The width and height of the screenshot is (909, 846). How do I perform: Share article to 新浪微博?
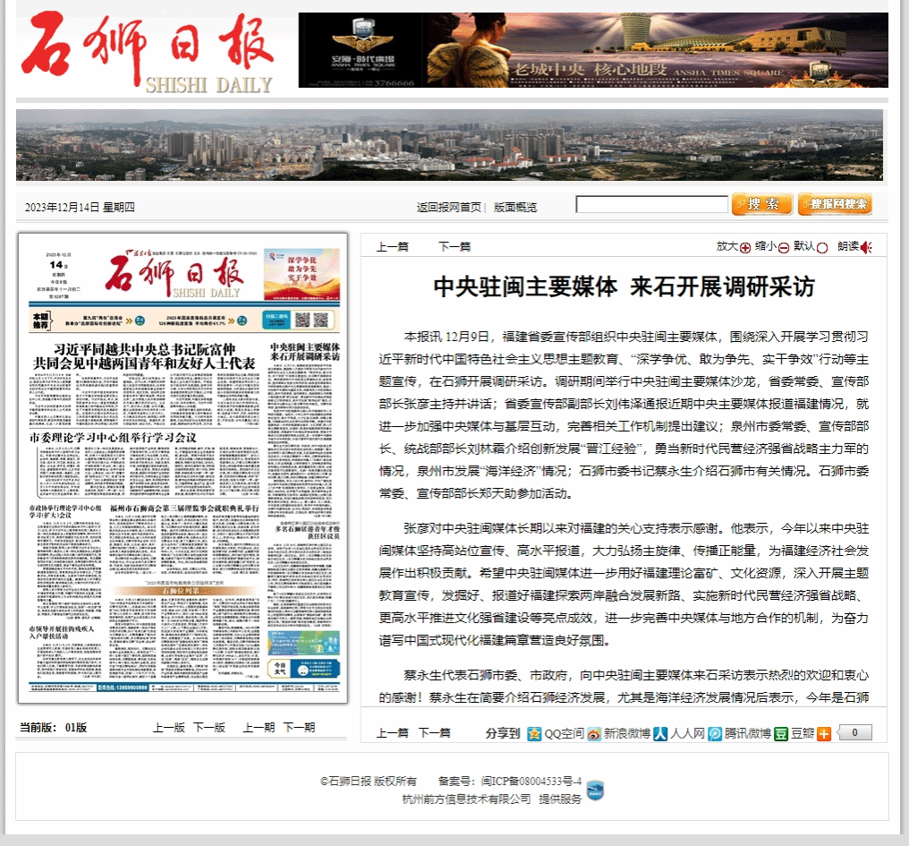(x=595, y=733)
